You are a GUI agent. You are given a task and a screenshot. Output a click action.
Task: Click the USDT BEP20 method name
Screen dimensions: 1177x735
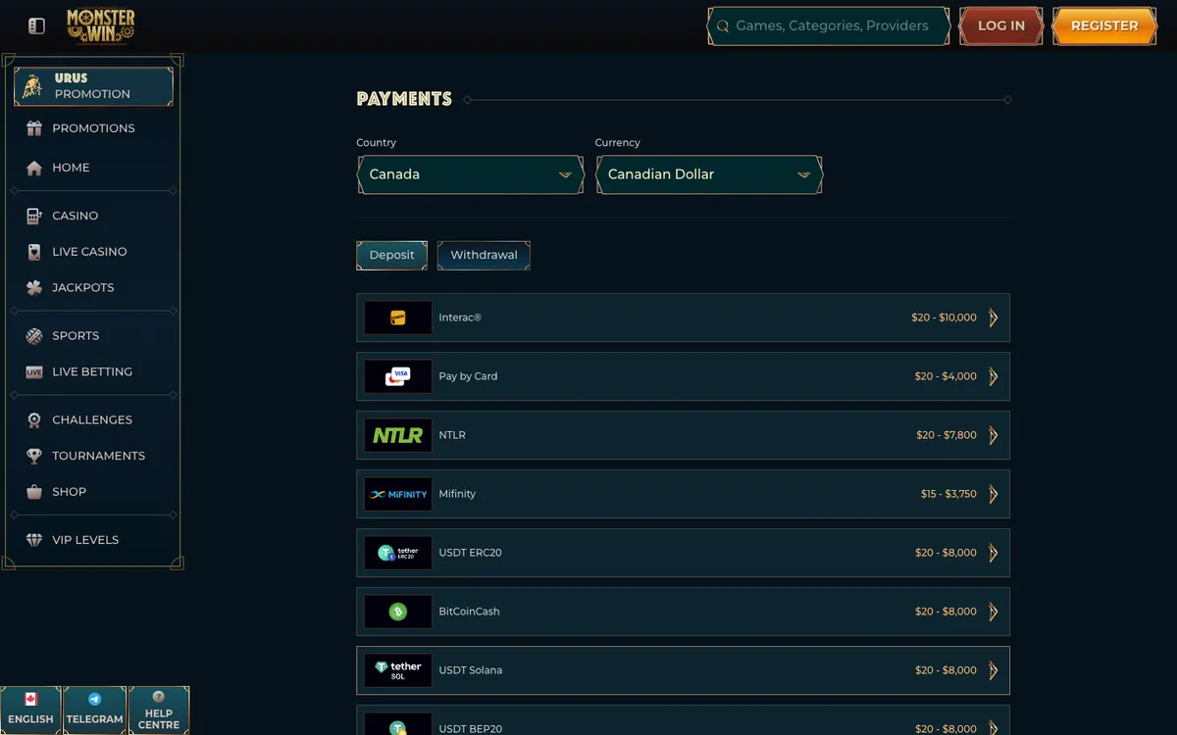(x=471, y=729)
